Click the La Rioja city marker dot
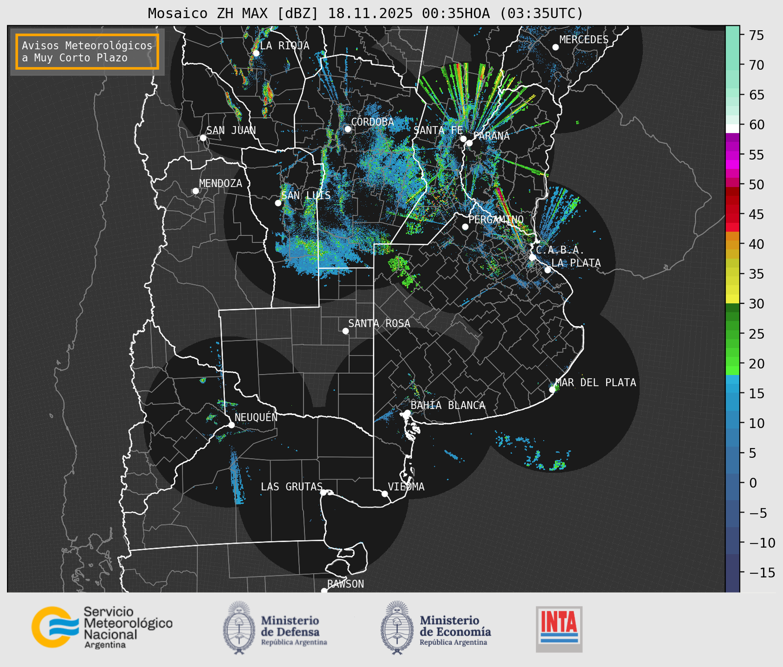This screenshot has height=667, width=783. tap(256, 53)
